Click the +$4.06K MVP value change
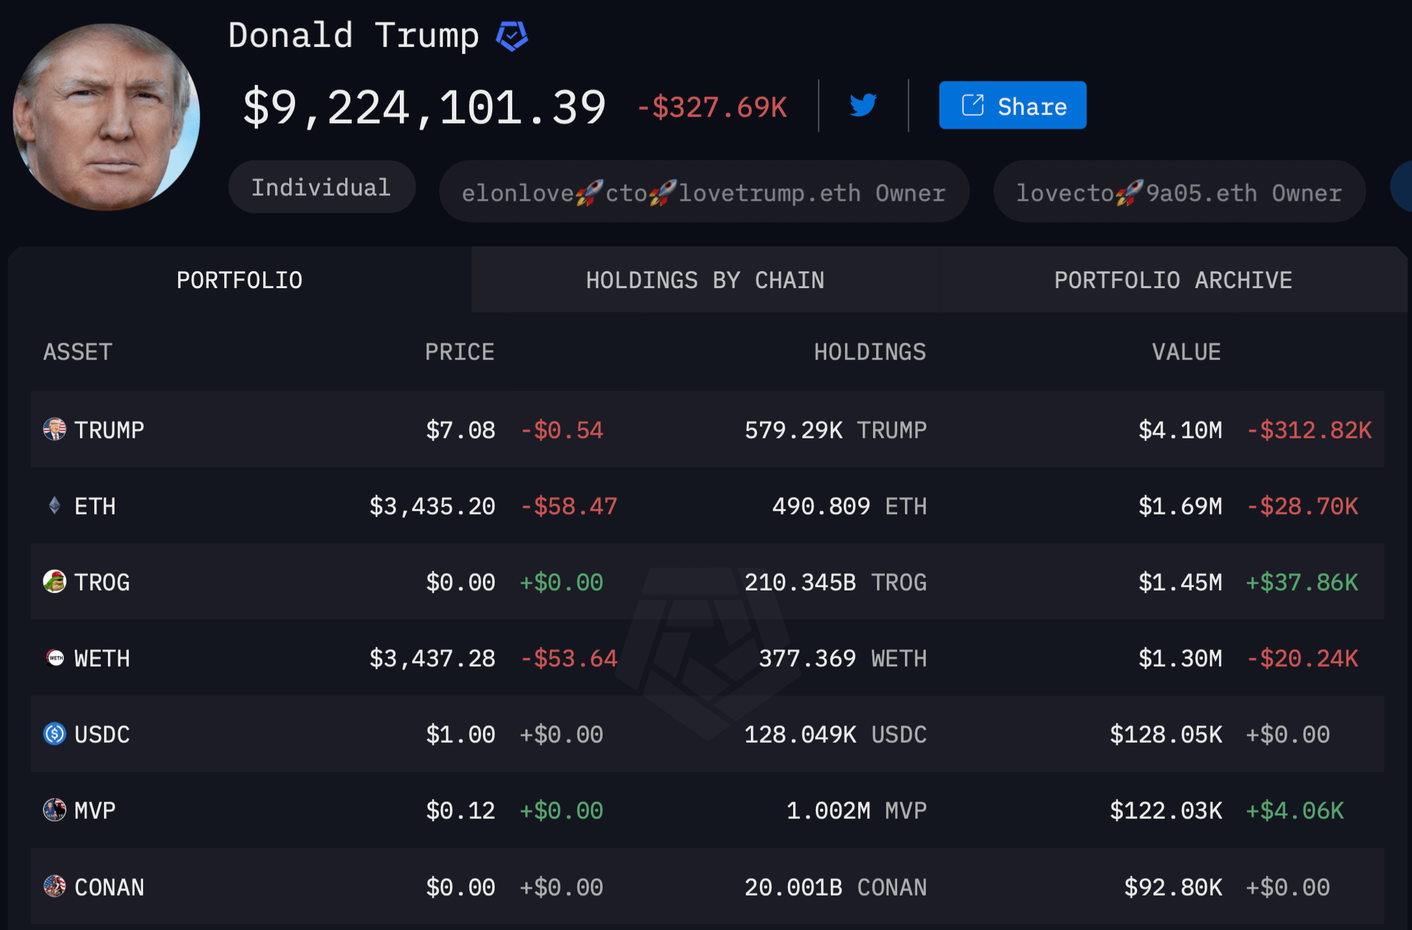This screenshot has height=930, width=1412. [x=1294, y=810]
